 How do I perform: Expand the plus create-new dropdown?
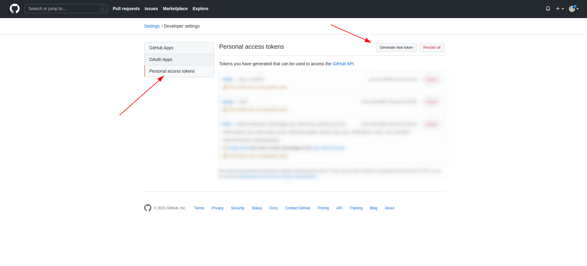point(559,9)
